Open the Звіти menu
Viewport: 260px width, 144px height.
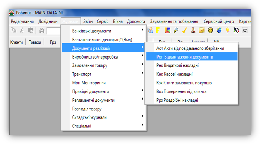click(x=88, y=21)
